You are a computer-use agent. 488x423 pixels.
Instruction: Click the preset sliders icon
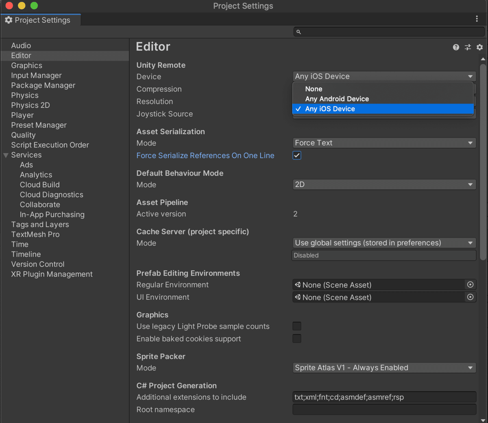pos(468,48)
